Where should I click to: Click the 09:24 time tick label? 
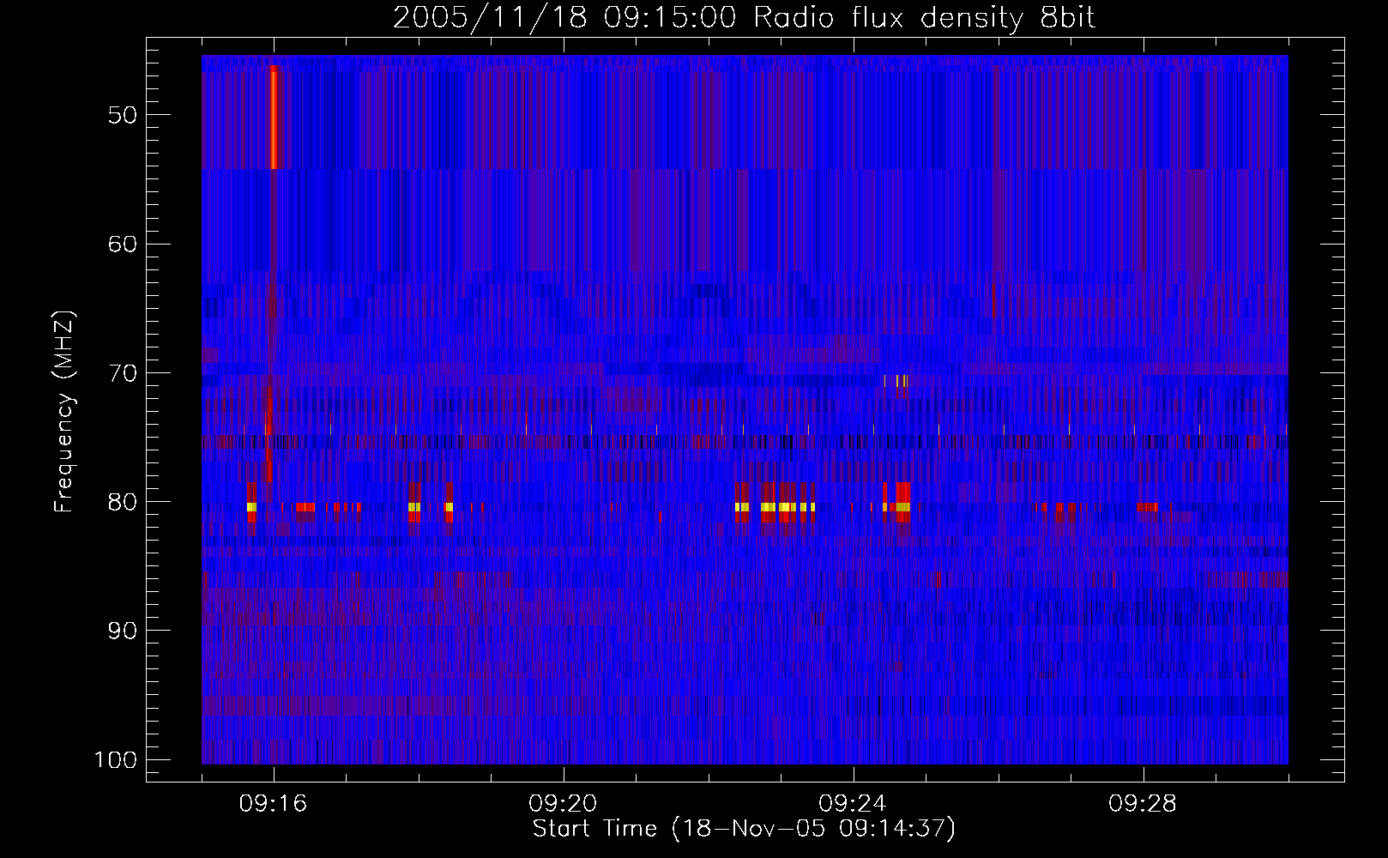(x=854, y=804)
